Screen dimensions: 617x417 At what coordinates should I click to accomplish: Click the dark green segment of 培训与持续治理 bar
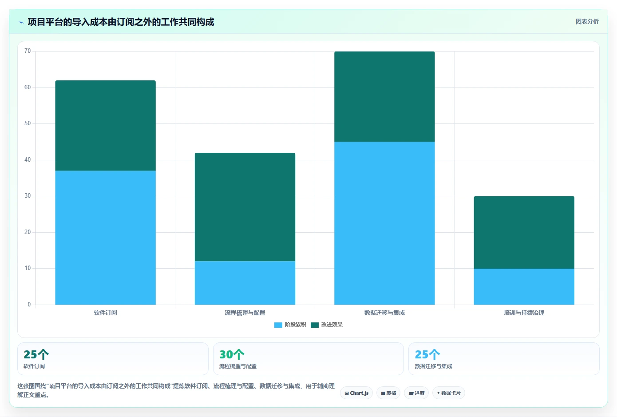pos(524,232)
